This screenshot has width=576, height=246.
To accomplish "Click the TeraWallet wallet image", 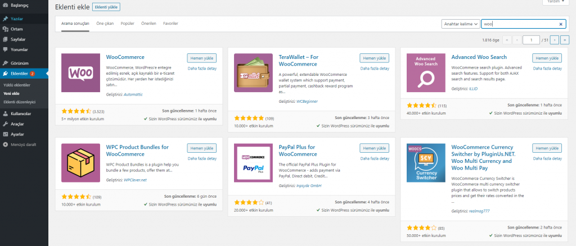I will tap(253, 72).
